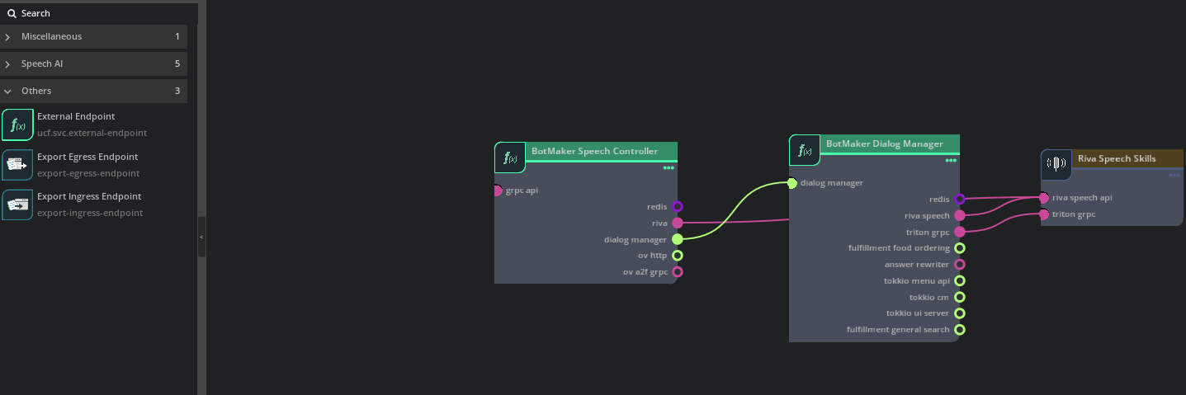
Task: Click the answer rewriter output port
Action: [960, 265]
